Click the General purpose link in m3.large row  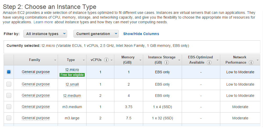(36, 118)
